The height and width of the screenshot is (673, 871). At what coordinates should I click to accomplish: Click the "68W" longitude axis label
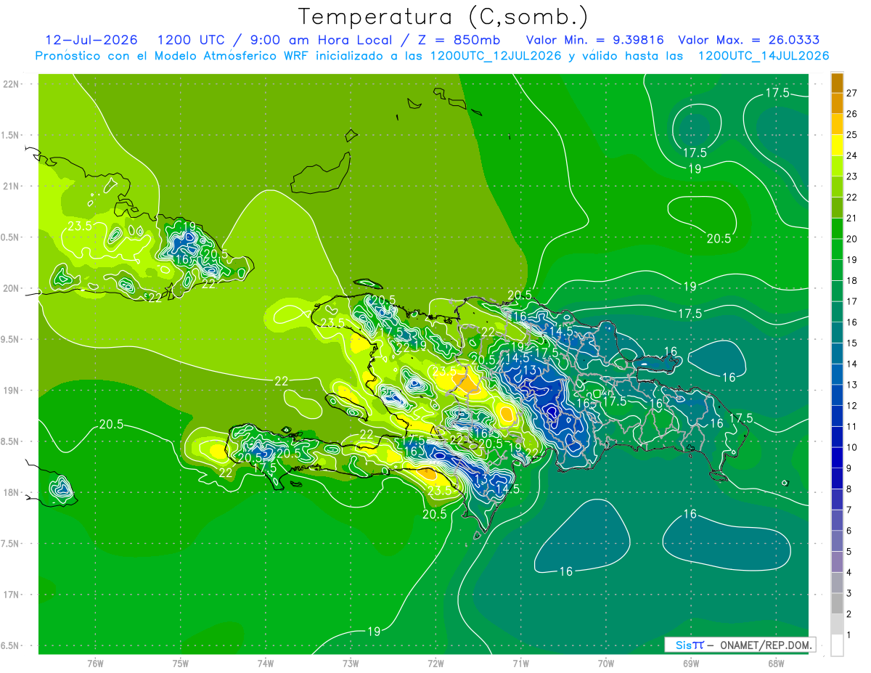[776, 664]
